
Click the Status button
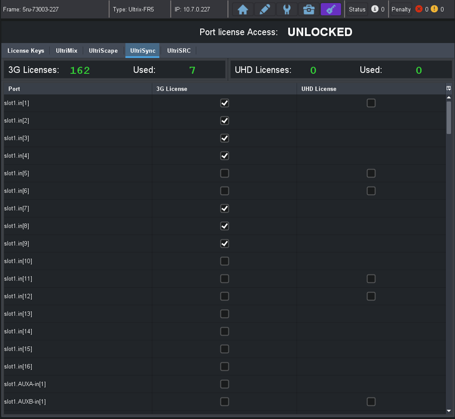tap(357, 9)
